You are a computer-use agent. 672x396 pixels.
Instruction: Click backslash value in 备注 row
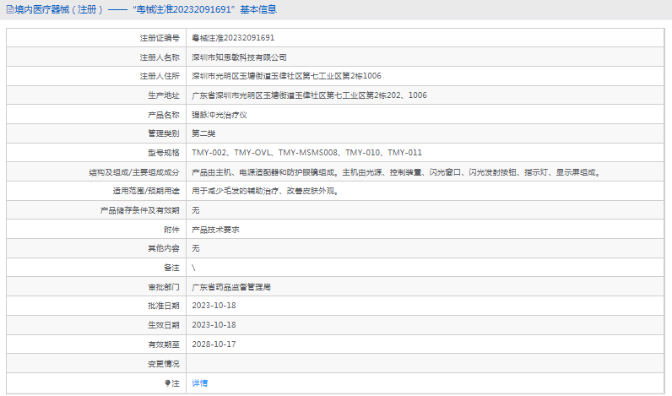(x=193, y=268)
